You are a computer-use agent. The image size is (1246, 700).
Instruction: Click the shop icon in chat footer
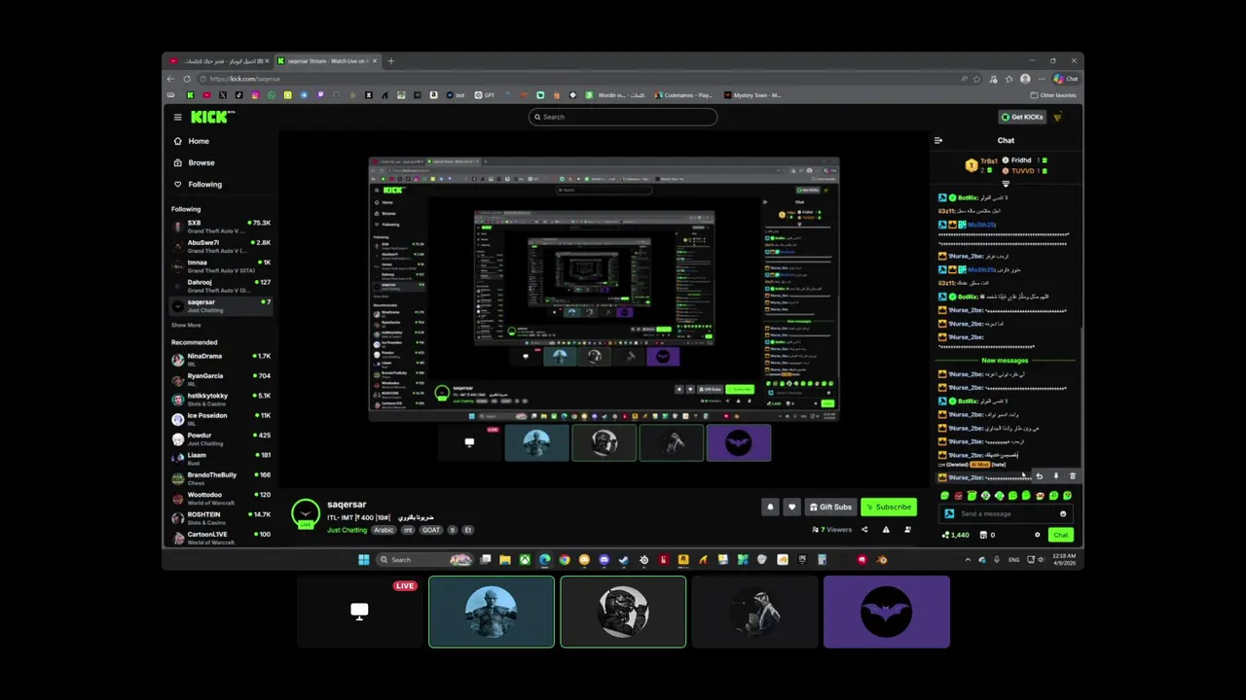[x=983, y=535]
